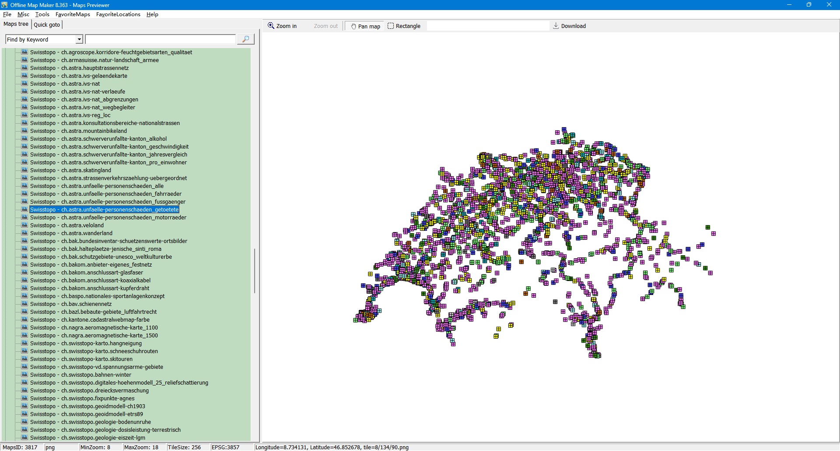Activate the Rectangle selection tool

[404, 26]
